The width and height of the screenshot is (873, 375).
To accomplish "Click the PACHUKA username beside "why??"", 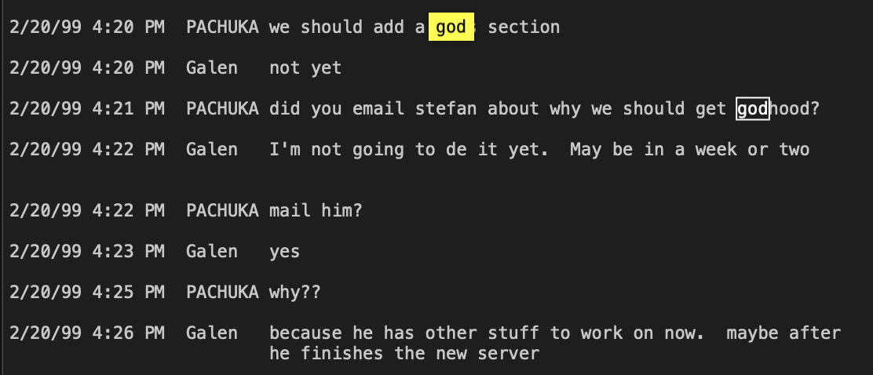I will (x=222, y=292).
